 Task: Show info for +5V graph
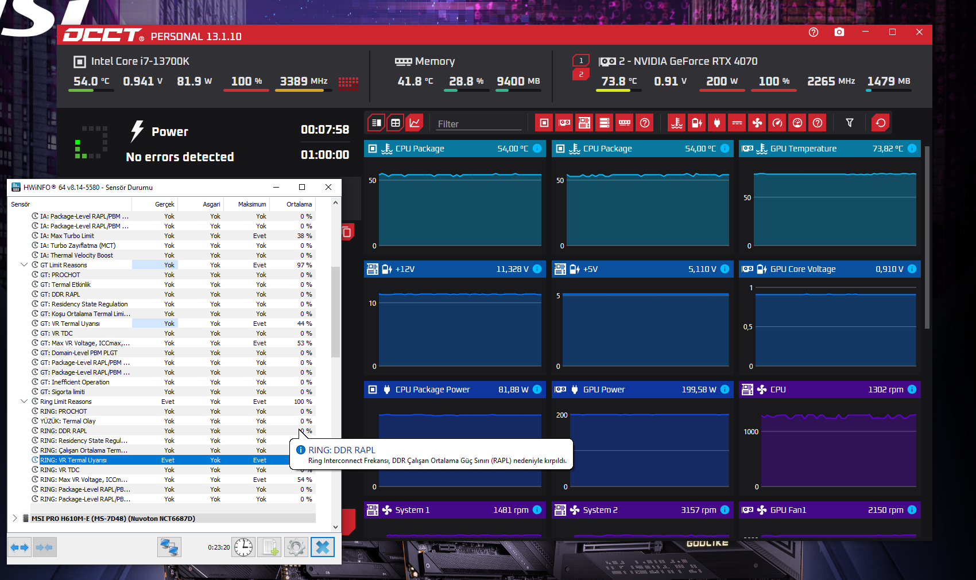[x=725, y=269]
